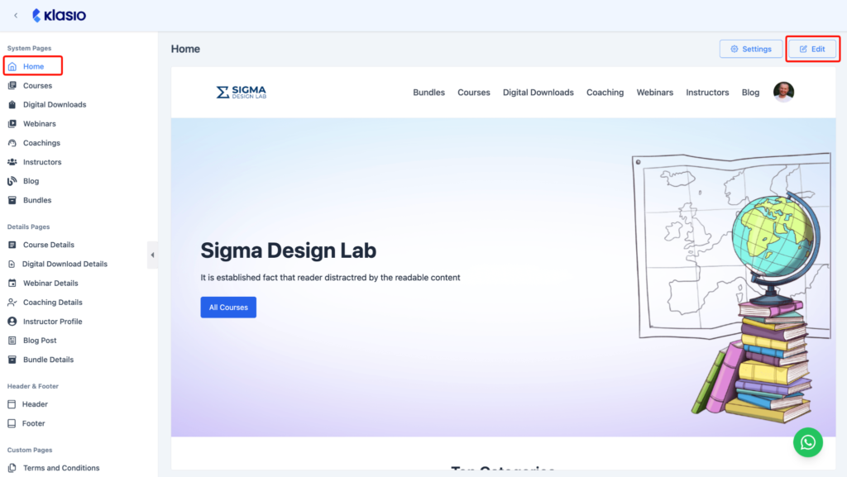Open Footer page in sidebar
The image size is (847, 477).
(33, 423)
